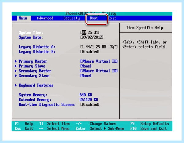This screenshot has height=143, width=184.
Task: Change the Legacy Diskette A value
Action: pyautogui.click(x=99, y=47)
